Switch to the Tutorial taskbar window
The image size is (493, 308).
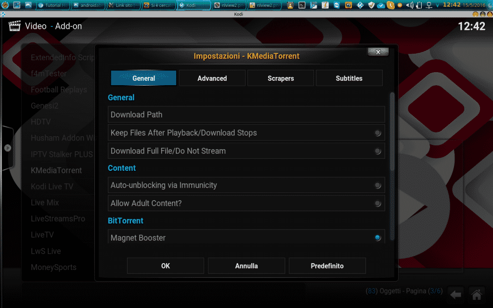pos(53,5)
